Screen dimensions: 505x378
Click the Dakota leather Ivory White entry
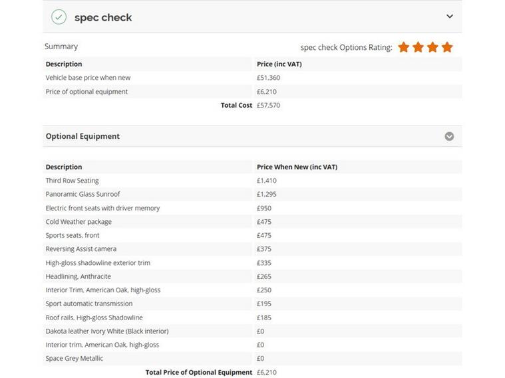click(x=107, y=331)
